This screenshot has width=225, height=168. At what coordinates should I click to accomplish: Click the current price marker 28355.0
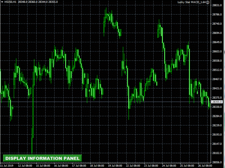point(217,102)
